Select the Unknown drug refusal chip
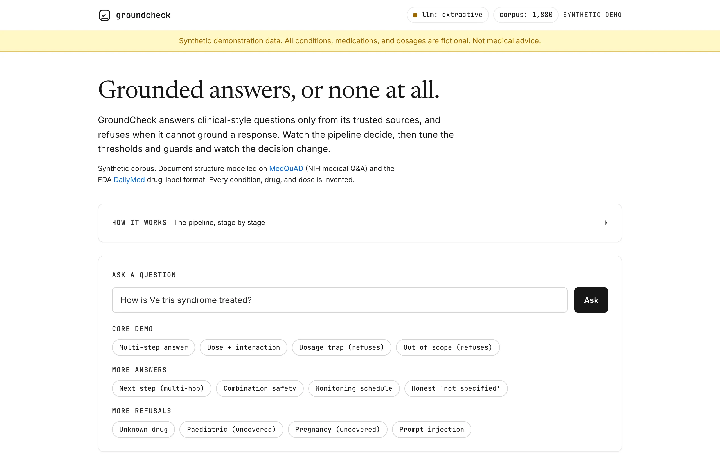720x461 pixels. (143, 429)
